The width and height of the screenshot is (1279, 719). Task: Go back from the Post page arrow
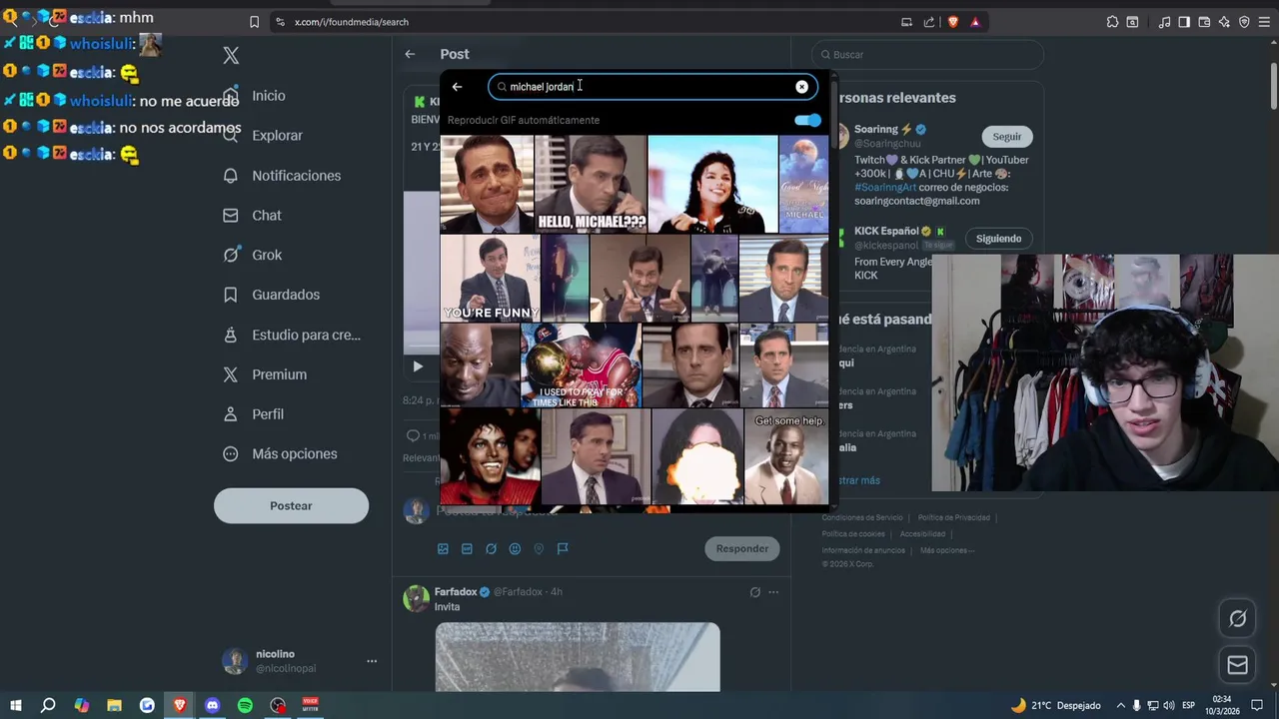click(410, 54)
